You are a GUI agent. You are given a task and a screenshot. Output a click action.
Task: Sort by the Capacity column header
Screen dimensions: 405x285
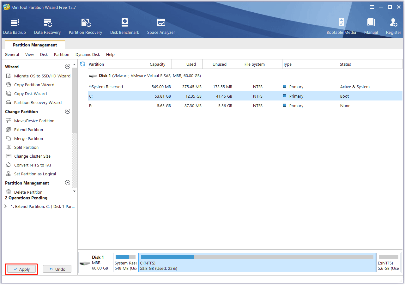[156, 64]
